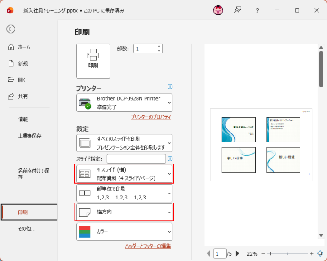Open the user account avatar
Image resolution: width=327 pixels, height=261 pixels.
(218, 10)
